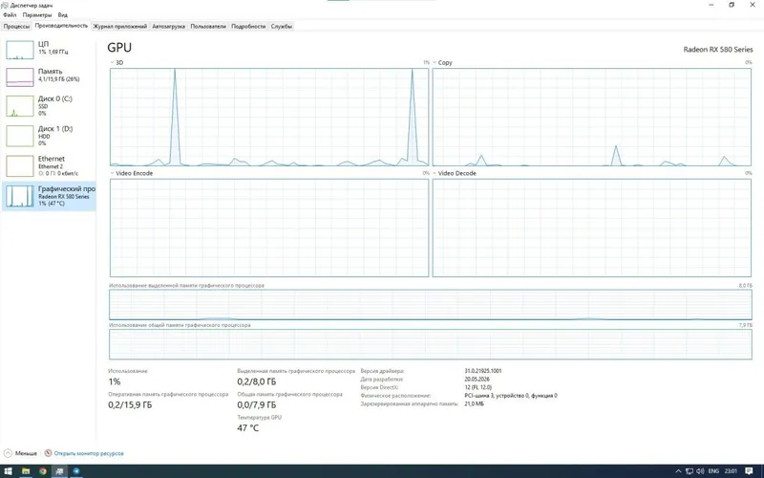Open the Файл menu
Screen dimensions: 764x478
coord(10,15)
